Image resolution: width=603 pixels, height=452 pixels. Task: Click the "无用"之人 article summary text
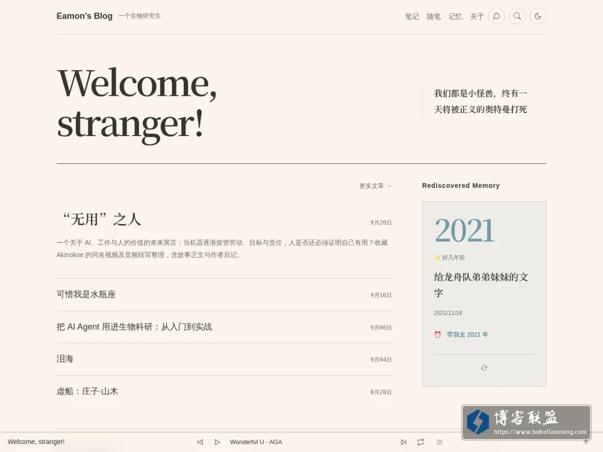pyautogui.click(x=222, y=249)
